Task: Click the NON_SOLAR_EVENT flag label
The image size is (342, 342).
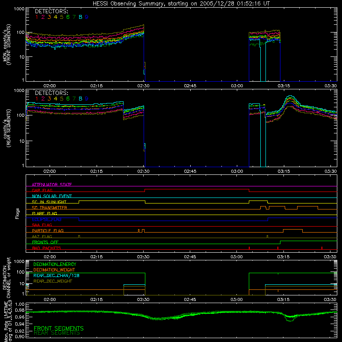Action: 52,196
